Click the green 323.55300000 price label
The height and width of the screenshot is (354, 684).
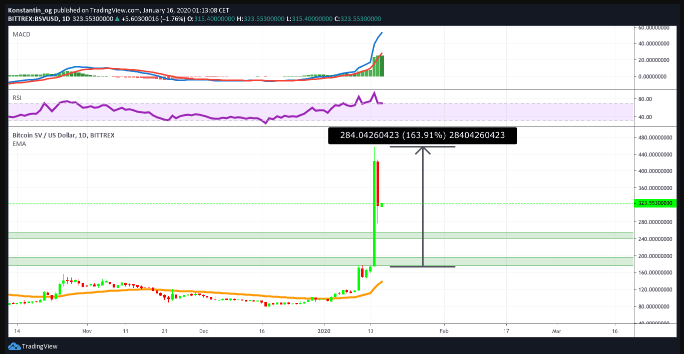(654, 203)
